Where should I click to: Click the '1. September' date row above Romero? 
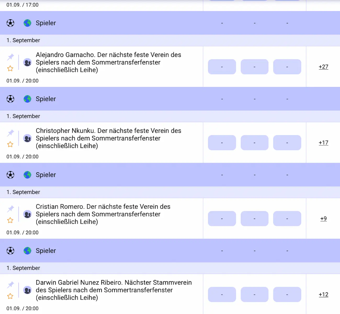(170, 192)
